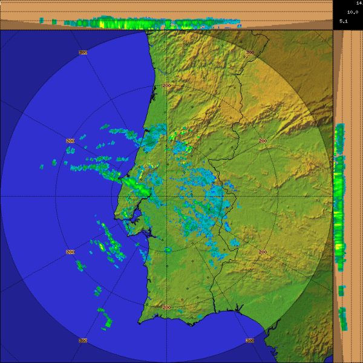Click the southwest 300 km range label
Screen dimensions: 363x363
(x=83, y=341)
